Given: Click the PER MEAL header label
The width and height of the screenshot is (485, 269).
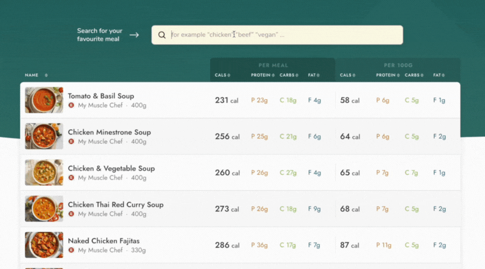Looking at the screenshot, I should pyautogui.click(x=273, y=66).
